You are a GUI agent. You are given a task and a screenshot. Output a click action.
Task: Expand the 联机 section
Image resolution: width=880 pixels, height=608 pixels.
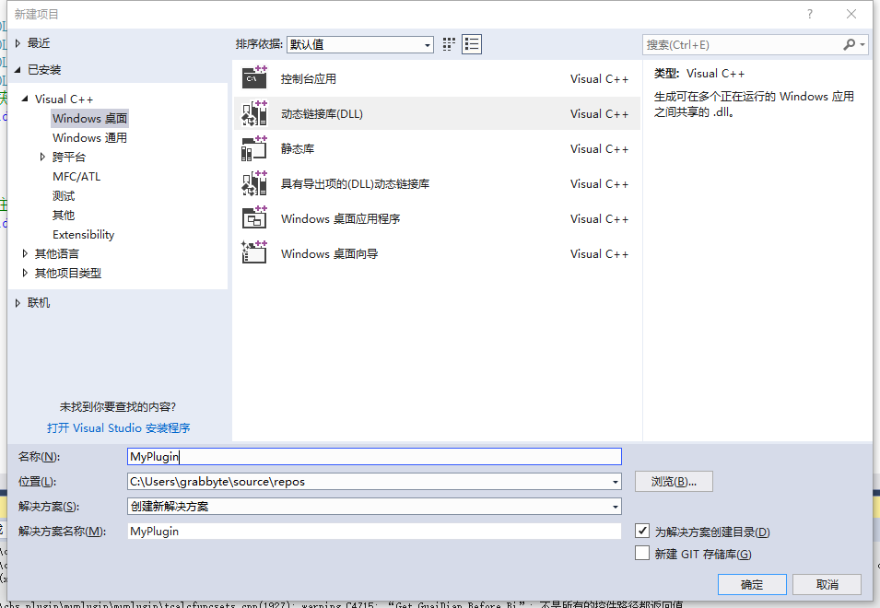point(18,303)
